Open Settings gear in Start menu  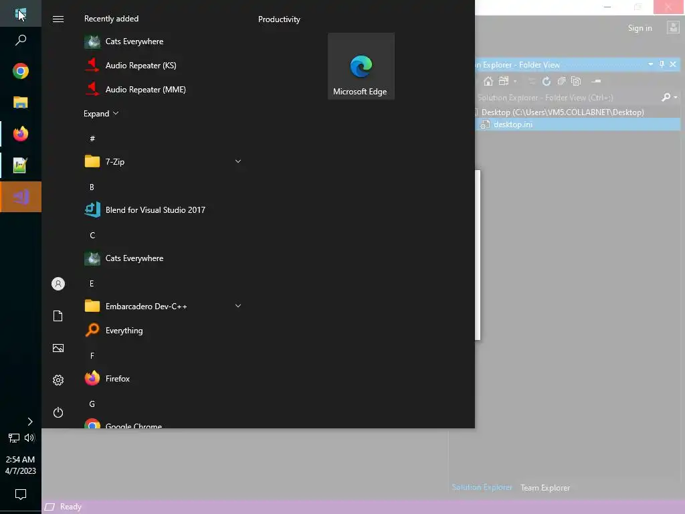pyautogui.click(x=58, y=380)
